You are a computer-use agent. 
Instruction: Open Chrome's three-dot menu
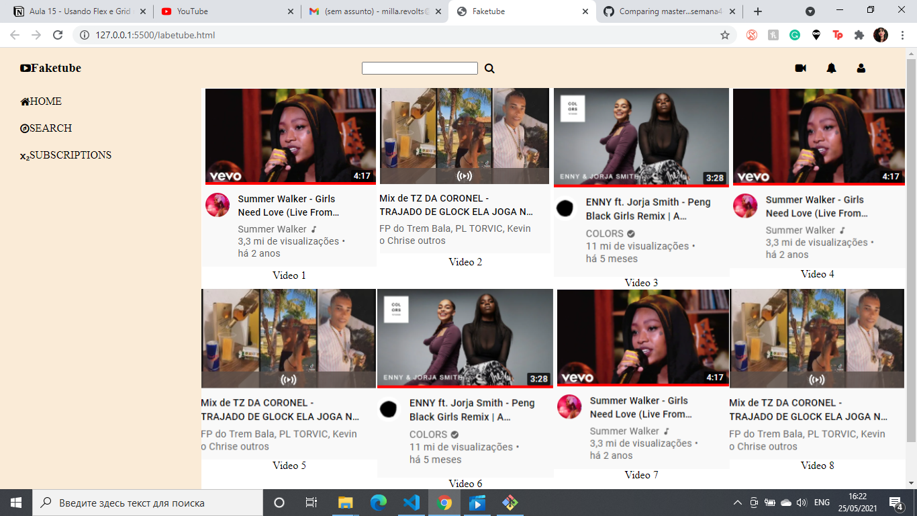click(x=902, y=35)
